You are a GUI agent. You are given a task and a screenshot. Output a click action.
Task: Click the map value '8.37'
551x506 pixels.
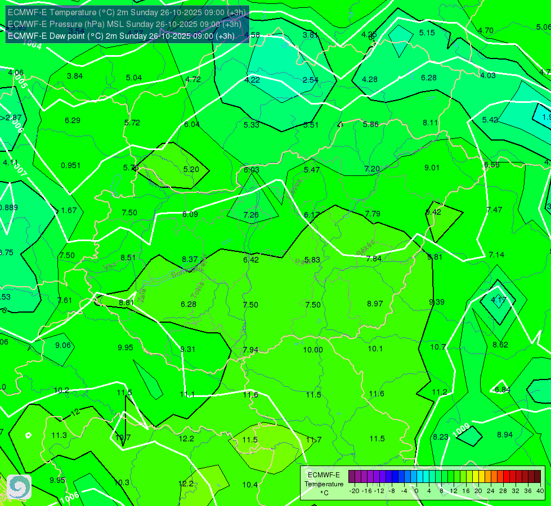pyautogui.click(x=190, y=259)
